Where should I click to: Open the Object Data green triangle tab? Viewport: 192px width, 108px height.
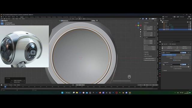pos(160,71)
